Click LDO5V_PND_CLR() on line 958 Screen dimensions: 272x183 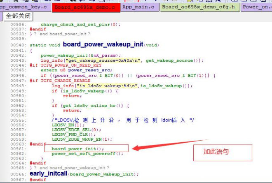tap(74, 134)
